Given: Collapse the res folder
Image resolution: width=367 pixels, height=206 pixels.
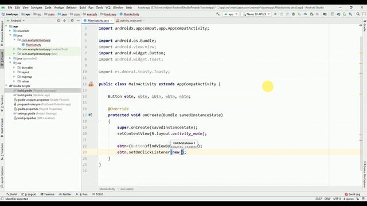Looking at the screenshot, I should [10, 63].
